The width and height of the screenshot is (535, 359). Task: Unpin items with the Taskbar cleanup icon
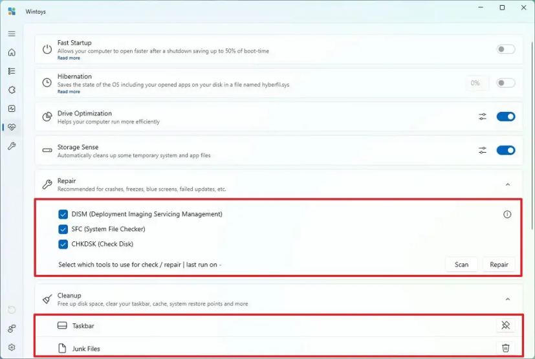506,325
